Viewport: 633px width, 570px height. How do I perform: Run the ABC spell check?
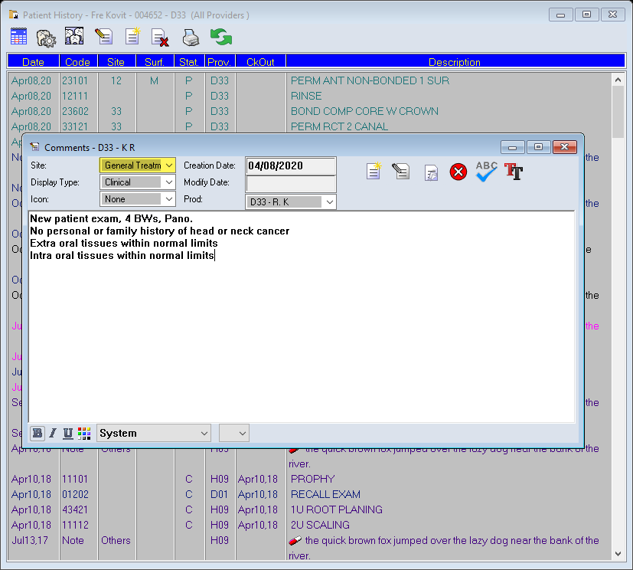click(x=486, y=171)
